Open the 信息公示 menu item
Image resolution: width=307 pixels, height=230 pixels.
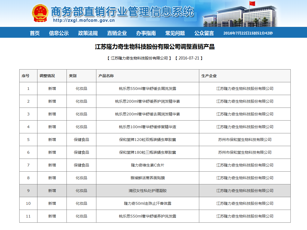[59, 33]
